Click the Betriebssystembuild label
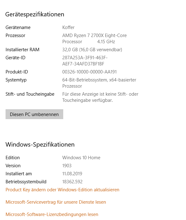This screenshot has height=220, width=186. (26, 182)
